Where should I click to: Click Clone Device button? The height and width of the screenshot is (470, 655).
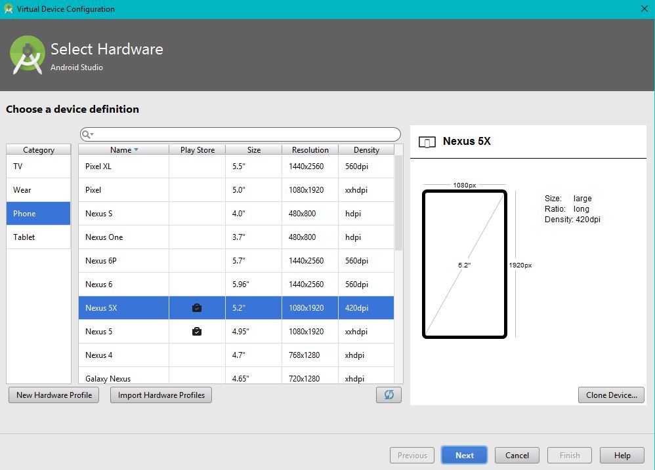pos(611,395)
